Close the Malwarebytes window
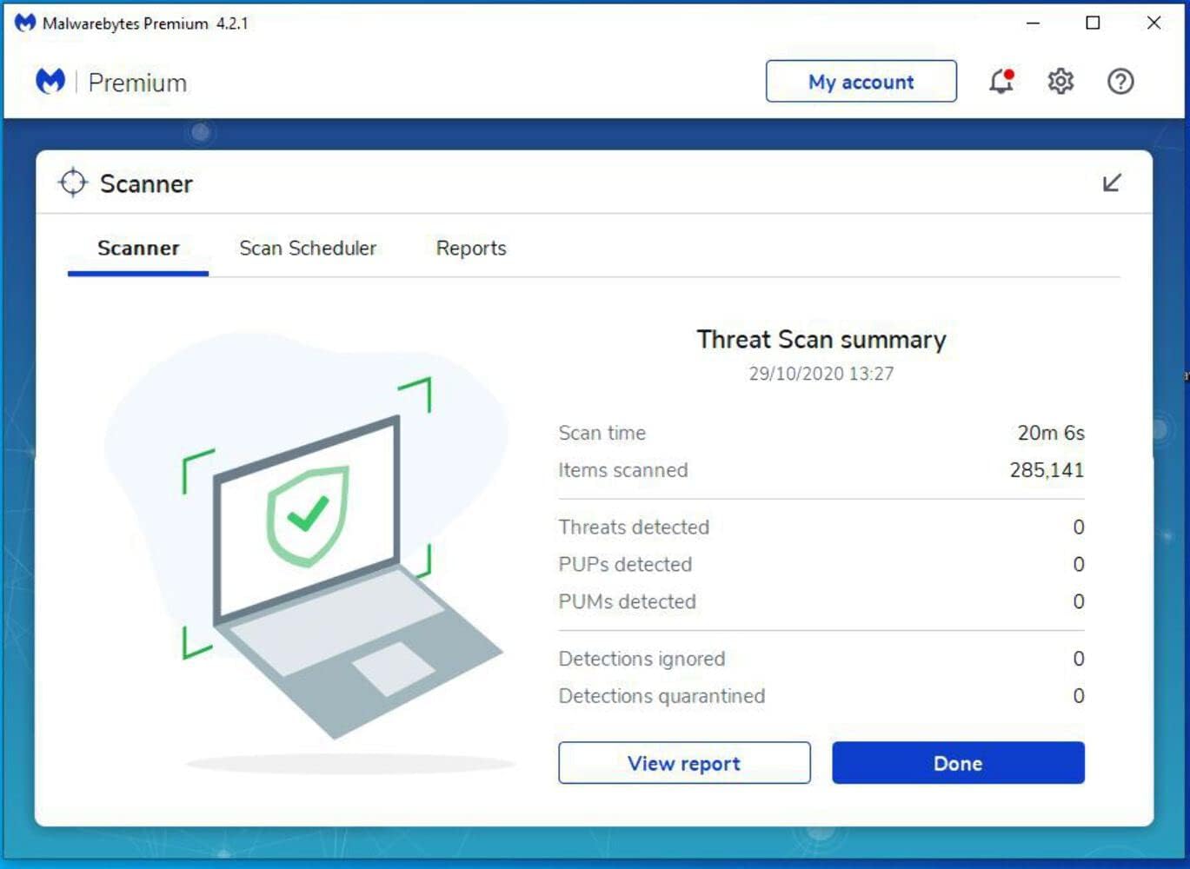This screenshot has height=869, width=1190. tap(1153, 23)
